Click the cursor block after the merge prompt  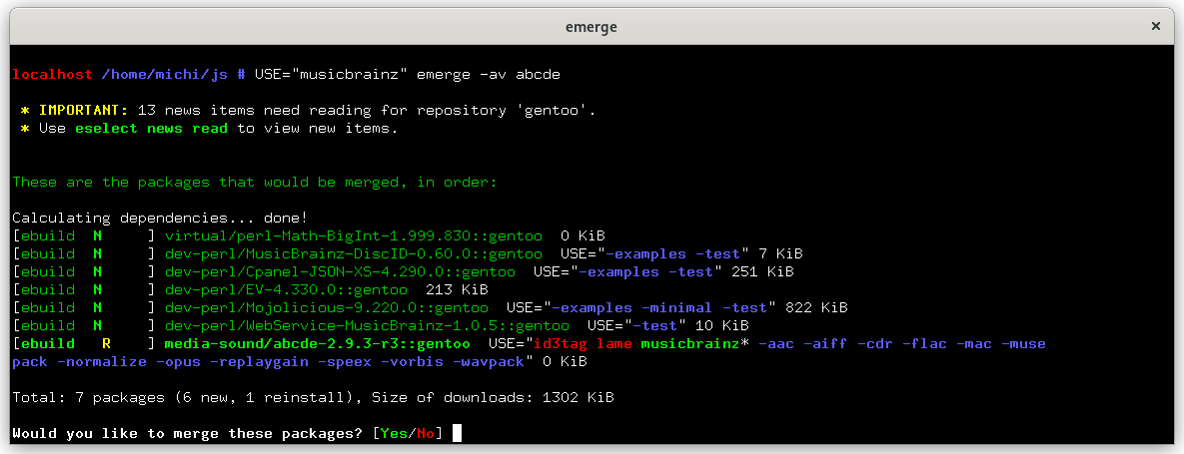(456, 434)
